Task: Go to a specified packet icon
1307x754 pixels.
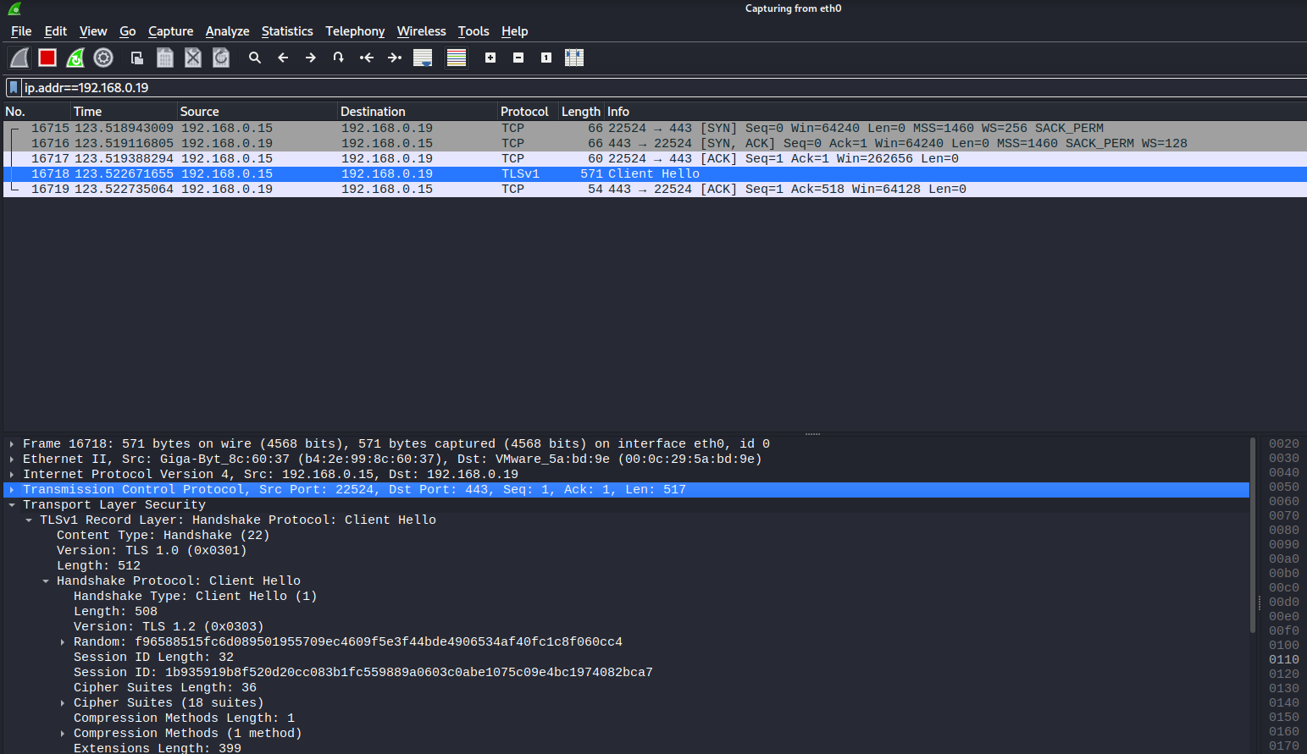Action: (339, 58)
